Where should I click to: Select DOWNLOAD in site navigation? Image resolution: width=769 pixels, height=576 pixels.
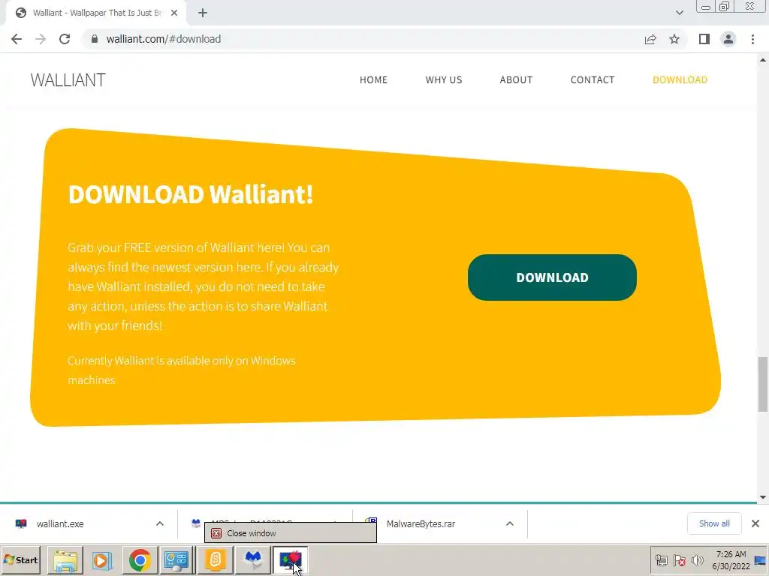point(680,79)
